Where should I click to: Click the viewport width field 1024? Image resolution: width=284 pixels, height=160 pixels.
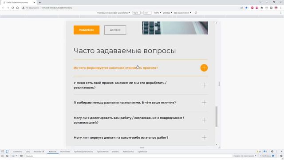pos(136,13)
